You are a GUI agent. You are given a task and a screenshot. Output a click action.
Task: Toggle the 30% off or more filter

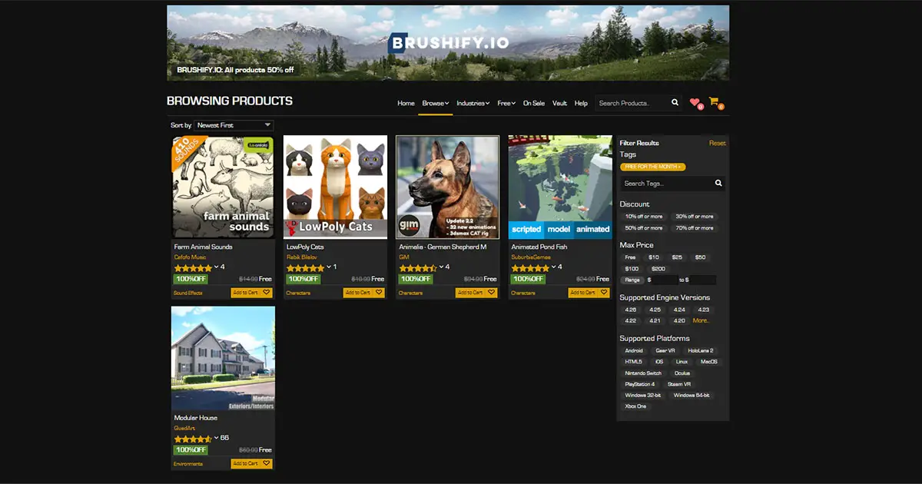coord(695,217)
